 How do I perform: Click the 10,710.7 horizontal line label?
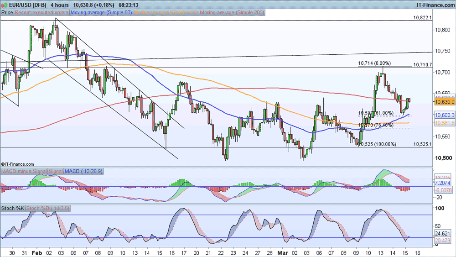pyautogui.click(x=422, y=65)
